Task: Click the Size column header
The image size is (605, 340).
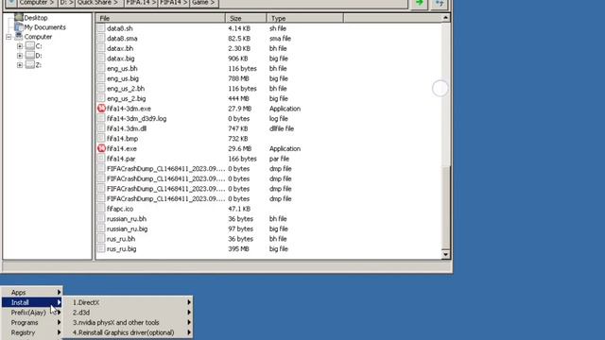Action: point(246,18)
